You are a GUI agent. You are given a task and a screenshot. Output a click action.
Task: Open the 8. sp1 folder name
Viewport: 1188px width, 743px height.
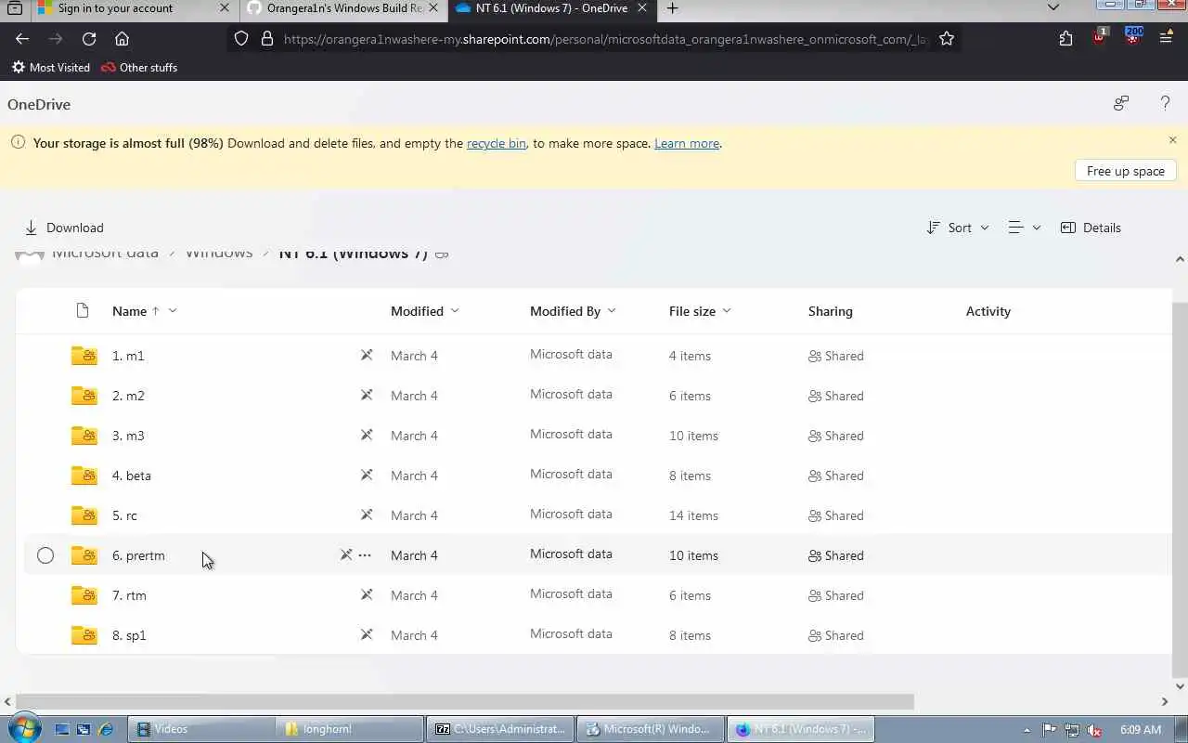129,635
